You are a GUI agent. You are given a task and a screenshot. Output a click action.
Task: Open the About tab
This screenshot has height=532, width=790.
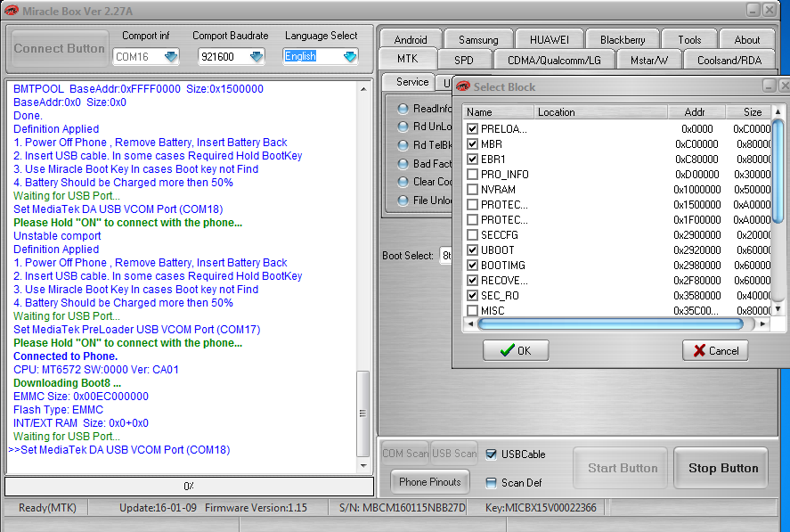point(746,39)
